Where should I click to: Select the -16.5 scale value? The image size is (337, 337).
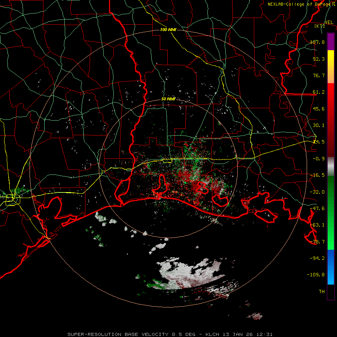(x=317, y=175)
